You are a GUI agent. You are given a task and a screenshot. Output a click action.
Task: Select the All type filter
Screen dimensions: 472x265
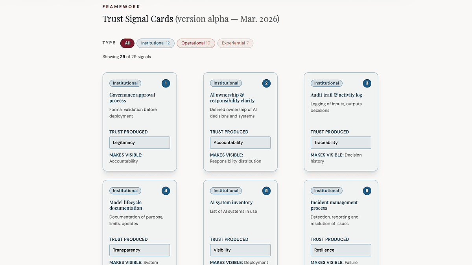[x=127, y=43]
